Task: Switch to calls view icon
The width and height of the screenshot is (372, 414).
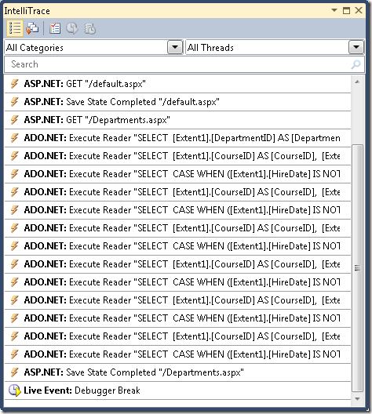Action: tap(32, 28)
